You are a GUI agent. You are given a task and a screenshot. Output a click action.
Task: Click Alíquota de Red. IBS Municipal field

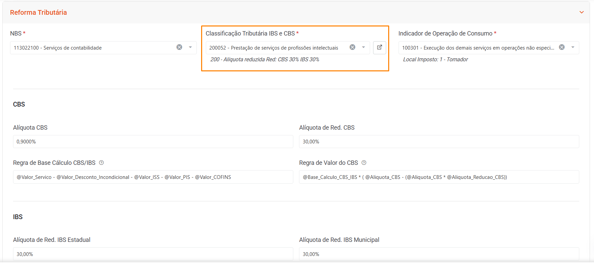439,254
